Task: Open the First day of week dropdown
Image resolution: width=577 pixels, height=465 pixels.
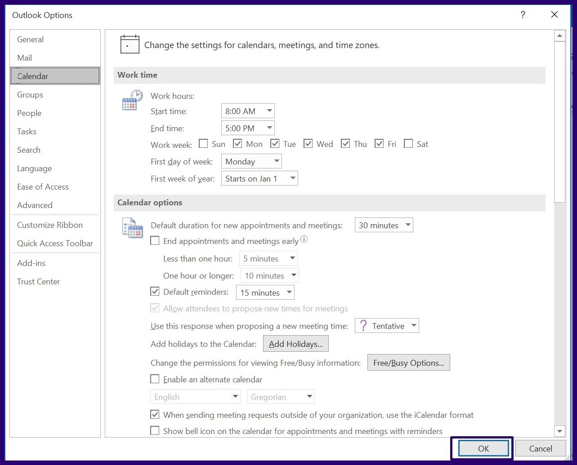Action: pos(251,161)
